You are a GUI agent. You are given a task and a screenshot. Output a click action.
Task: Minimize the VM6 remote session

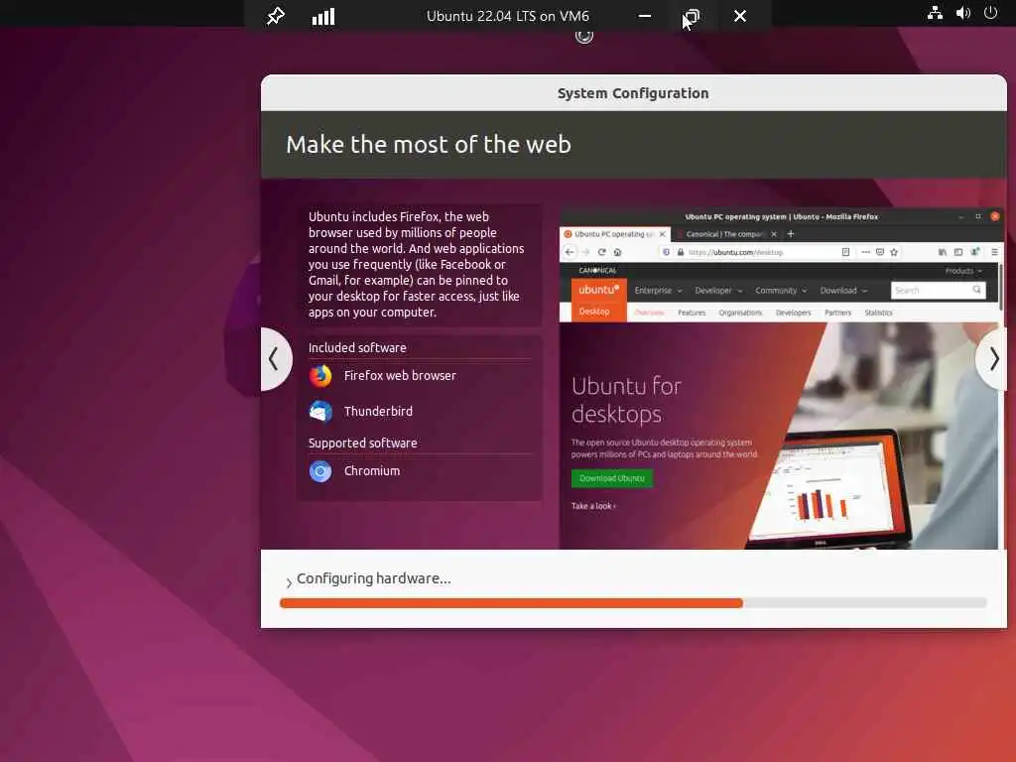tap(644, 16)
